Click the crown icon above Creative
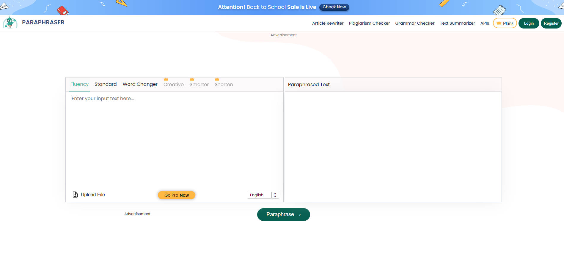 click(166, 79)
